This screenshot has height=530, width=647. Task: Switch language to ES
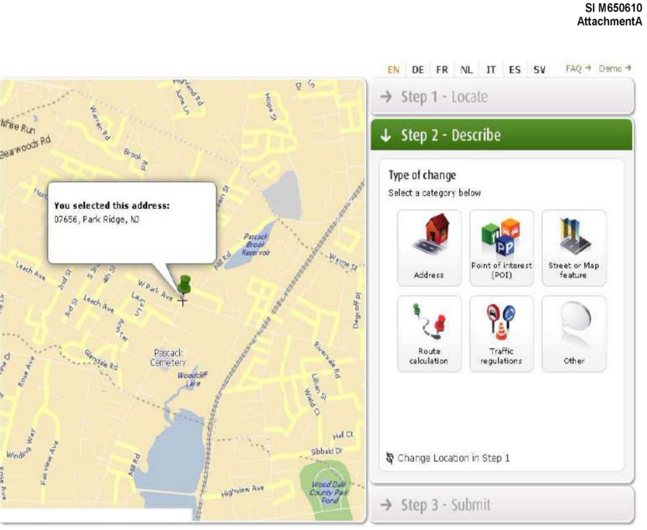click(x=515, y=70)
